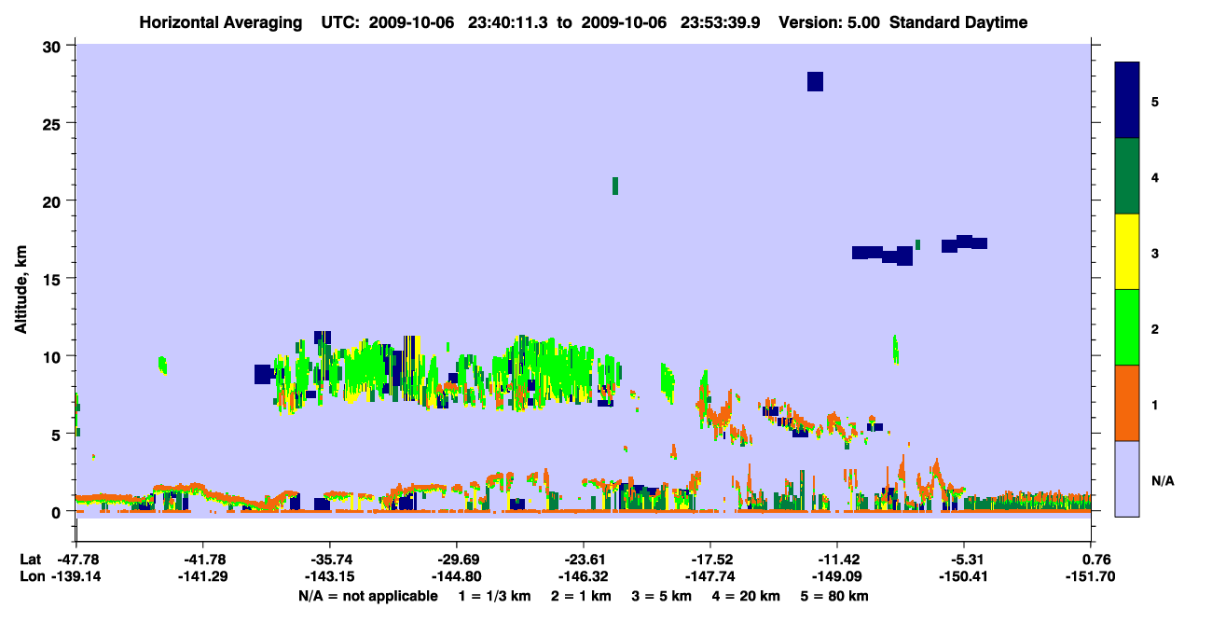Click the y-axis tick label '25'
Viewport: 1212px width, 622px height.
click(x=54, y=124)
